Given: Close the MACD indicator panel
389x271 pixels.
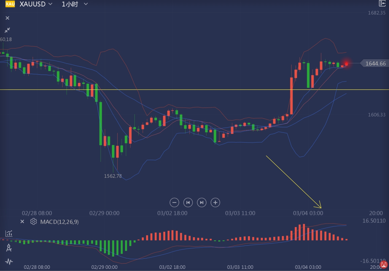Looking at the screenshot, I should pos(22,222).
